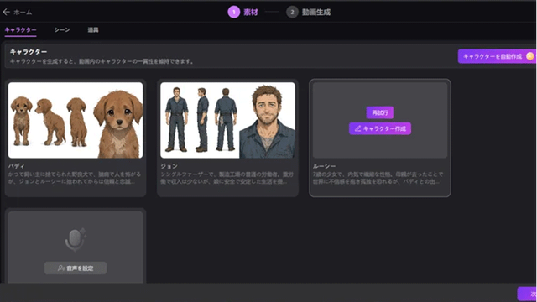The height and width of the screenshot is (302, 537).
Task: Go back using the ホーム arrow
Action: coord(6,13)
